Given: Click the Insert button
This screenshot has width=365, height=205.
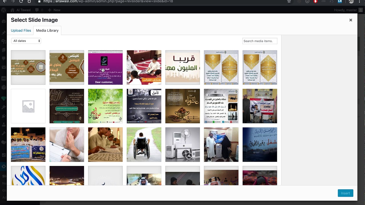Looking at the screenshot, I should click(x=345, y=193).
